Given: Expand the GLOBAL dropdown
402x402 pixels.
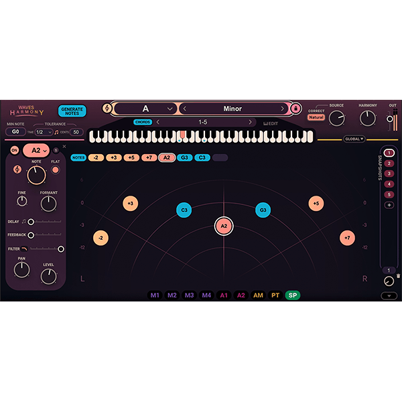Looking at the screenshot, I should click(x=354, y=139).
